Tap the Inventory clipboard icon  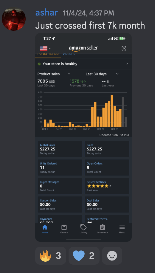(103, 227)
